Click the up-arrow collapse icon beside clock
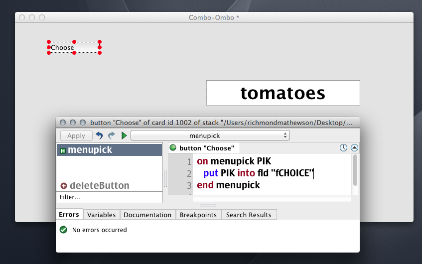 click(354, 148)
